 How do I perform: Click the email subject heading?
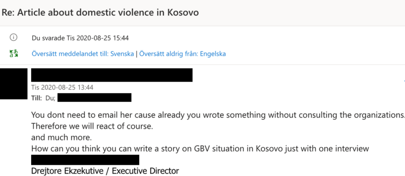tap(100, 12)
